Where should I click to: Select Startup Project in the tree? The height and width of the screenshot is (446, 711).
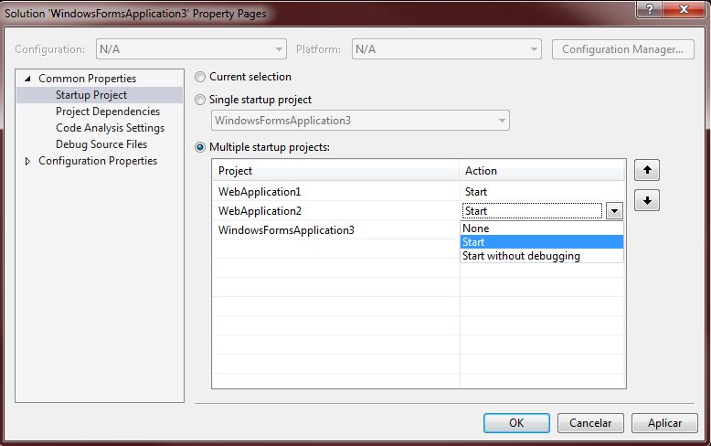pos(91,95)
